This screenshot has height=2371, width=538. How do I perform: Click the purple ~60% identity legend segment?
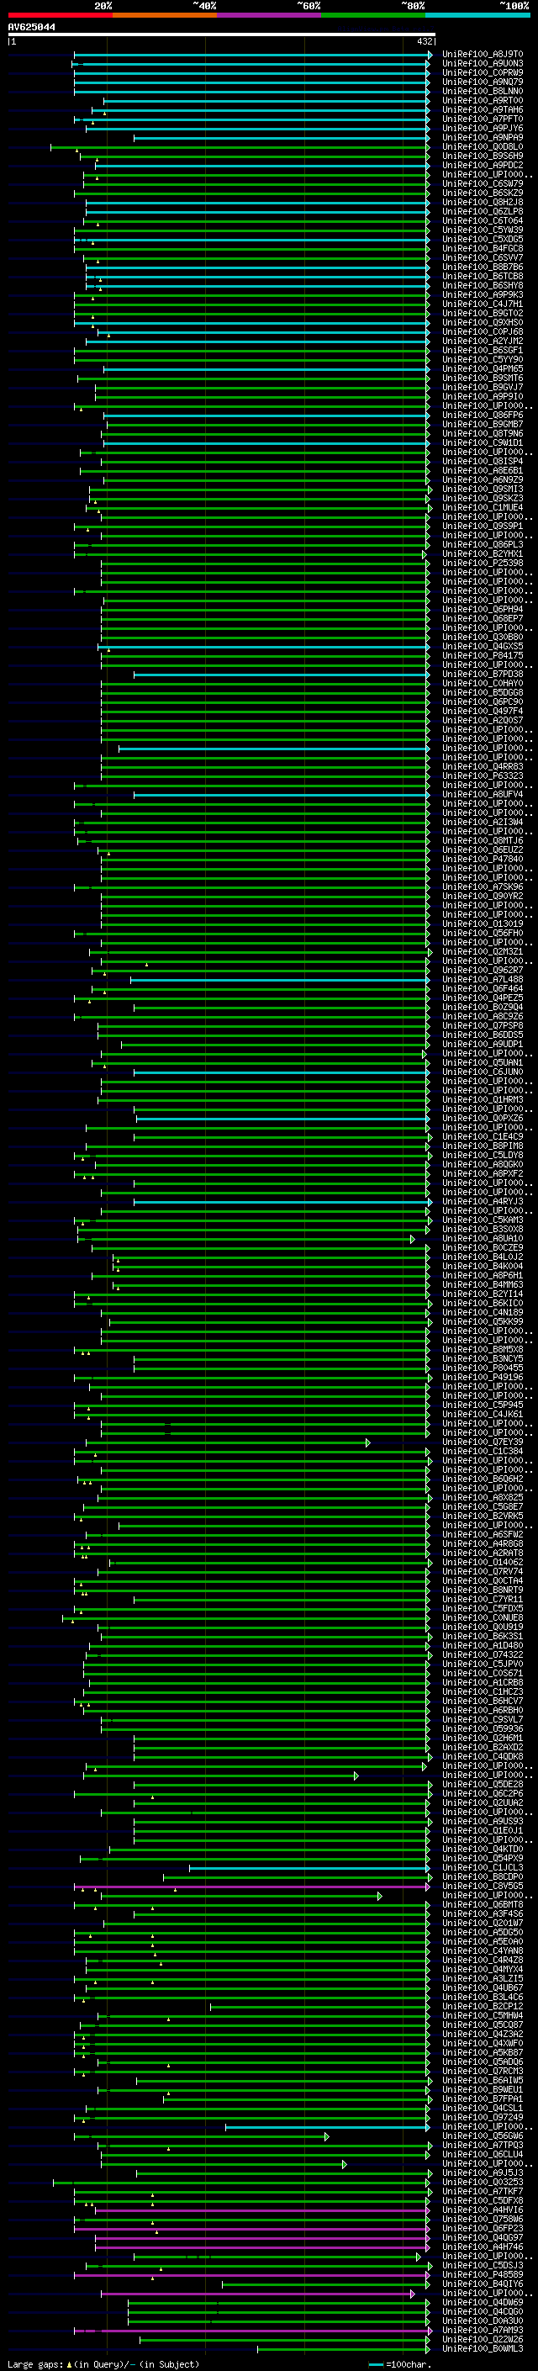point(268,15)
